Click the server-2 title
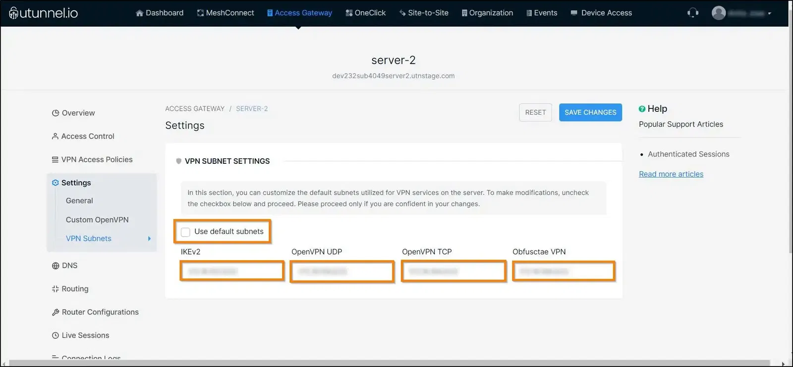This screenshot has width=793, height=367. pos(394,60)
